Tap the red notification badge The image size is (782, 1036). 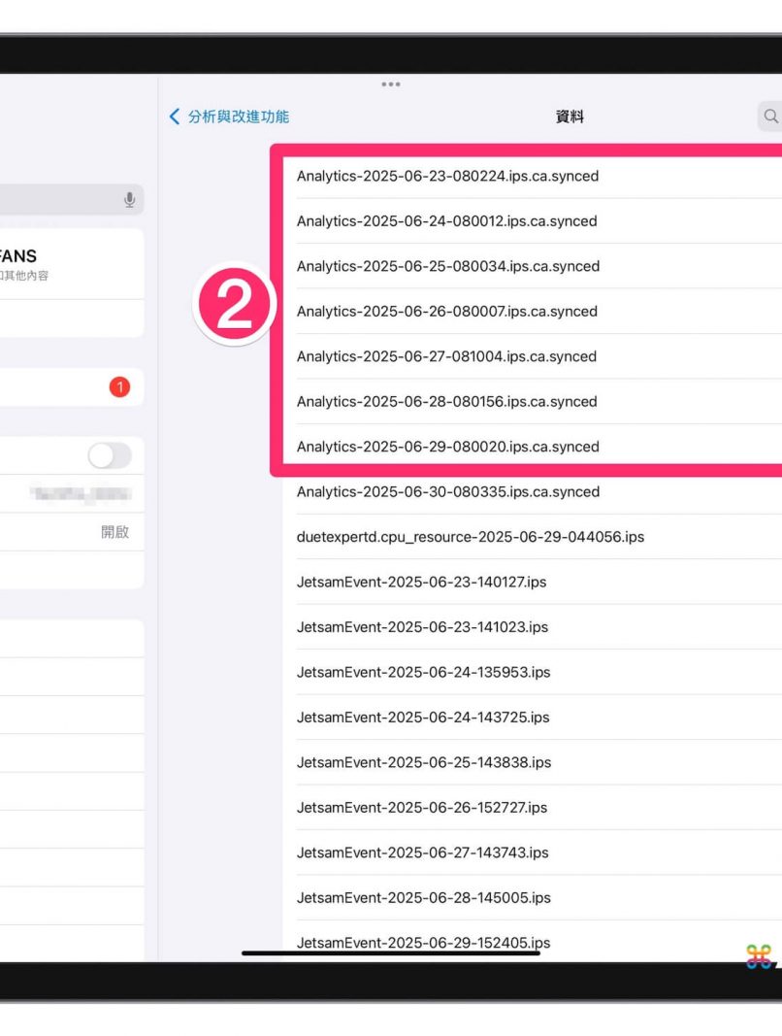pos(119,387)
